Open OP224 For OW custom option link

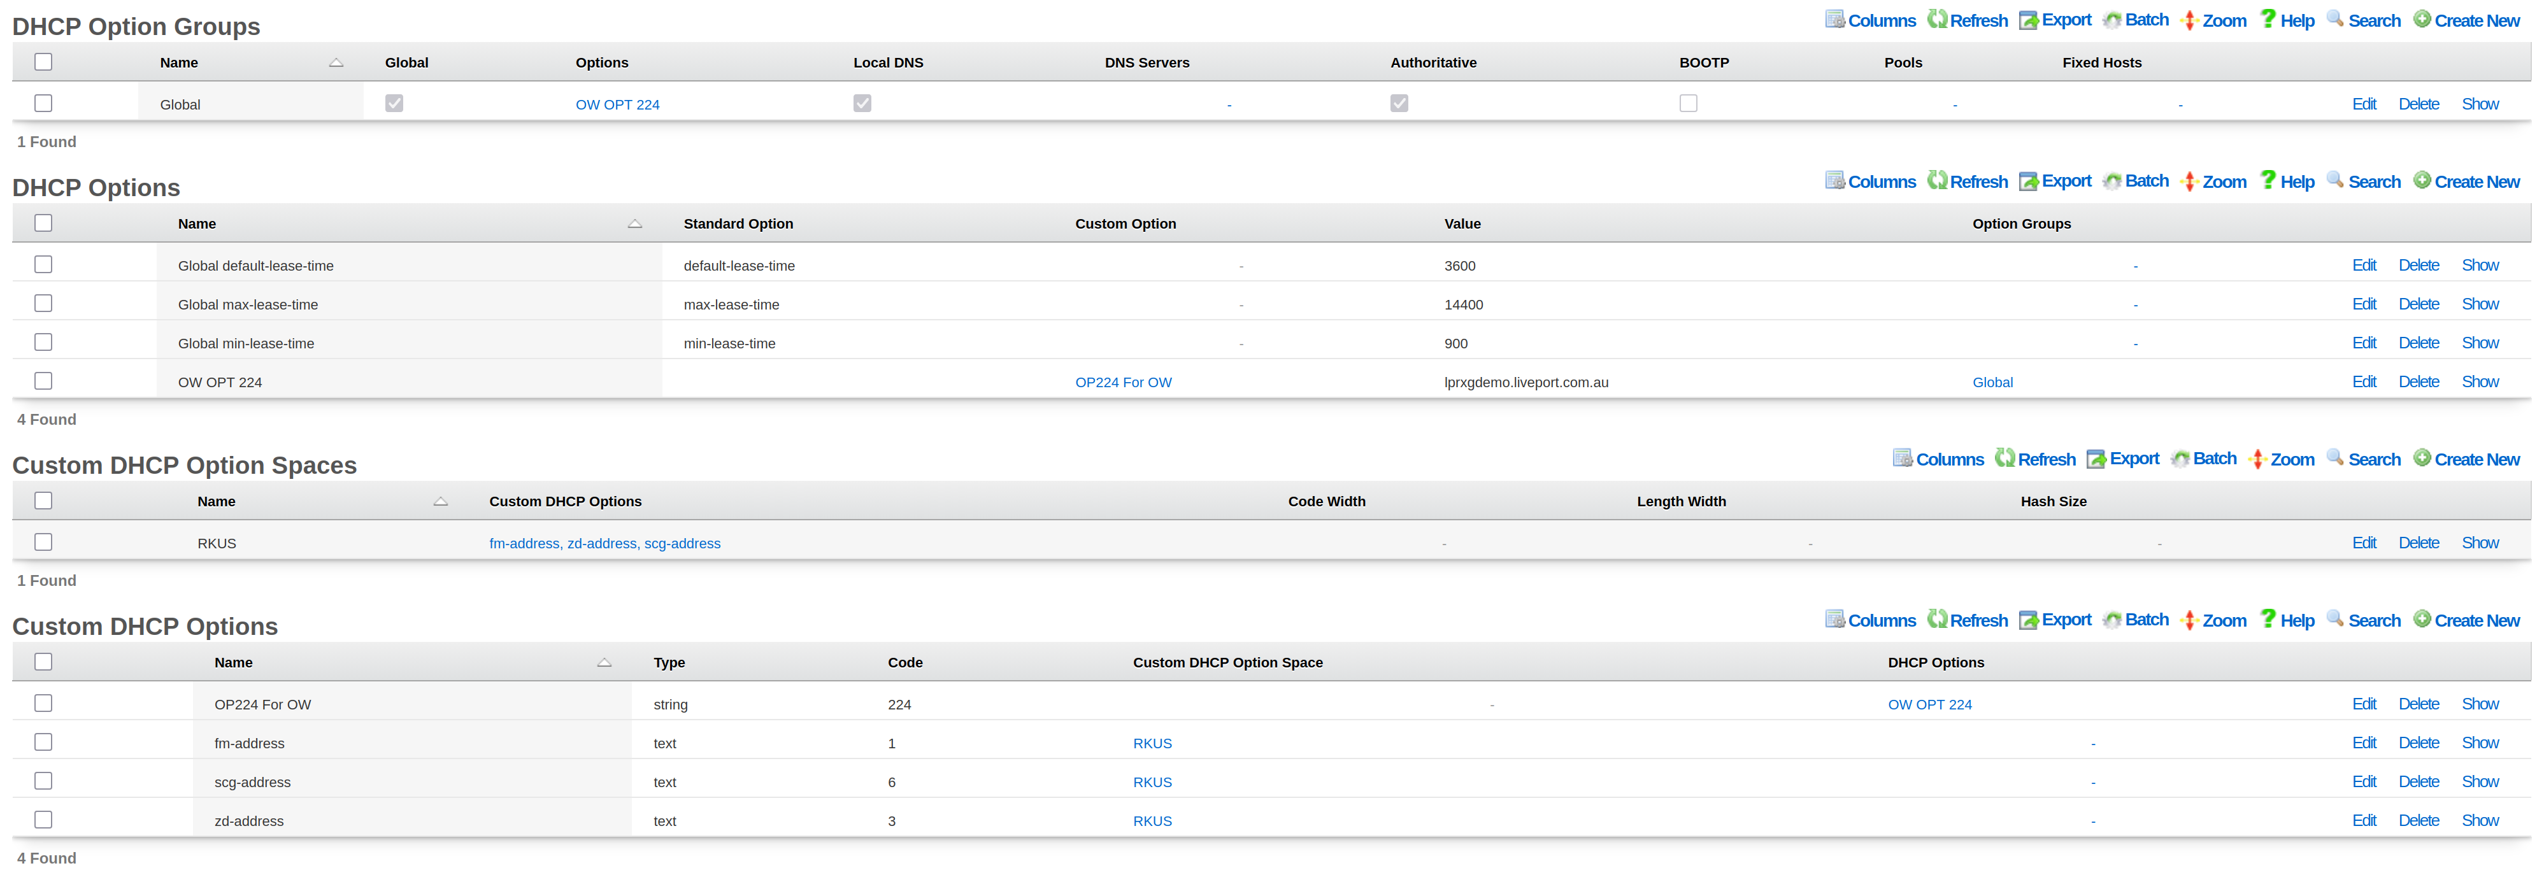(1123, 382)
